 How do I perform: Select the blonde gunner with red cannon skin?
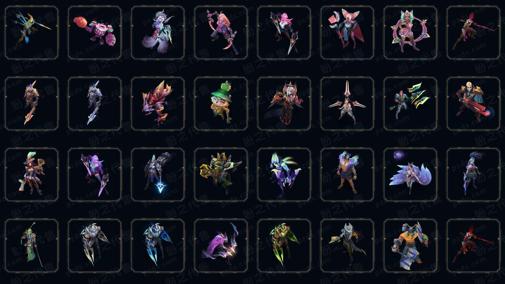coord(473,104)
